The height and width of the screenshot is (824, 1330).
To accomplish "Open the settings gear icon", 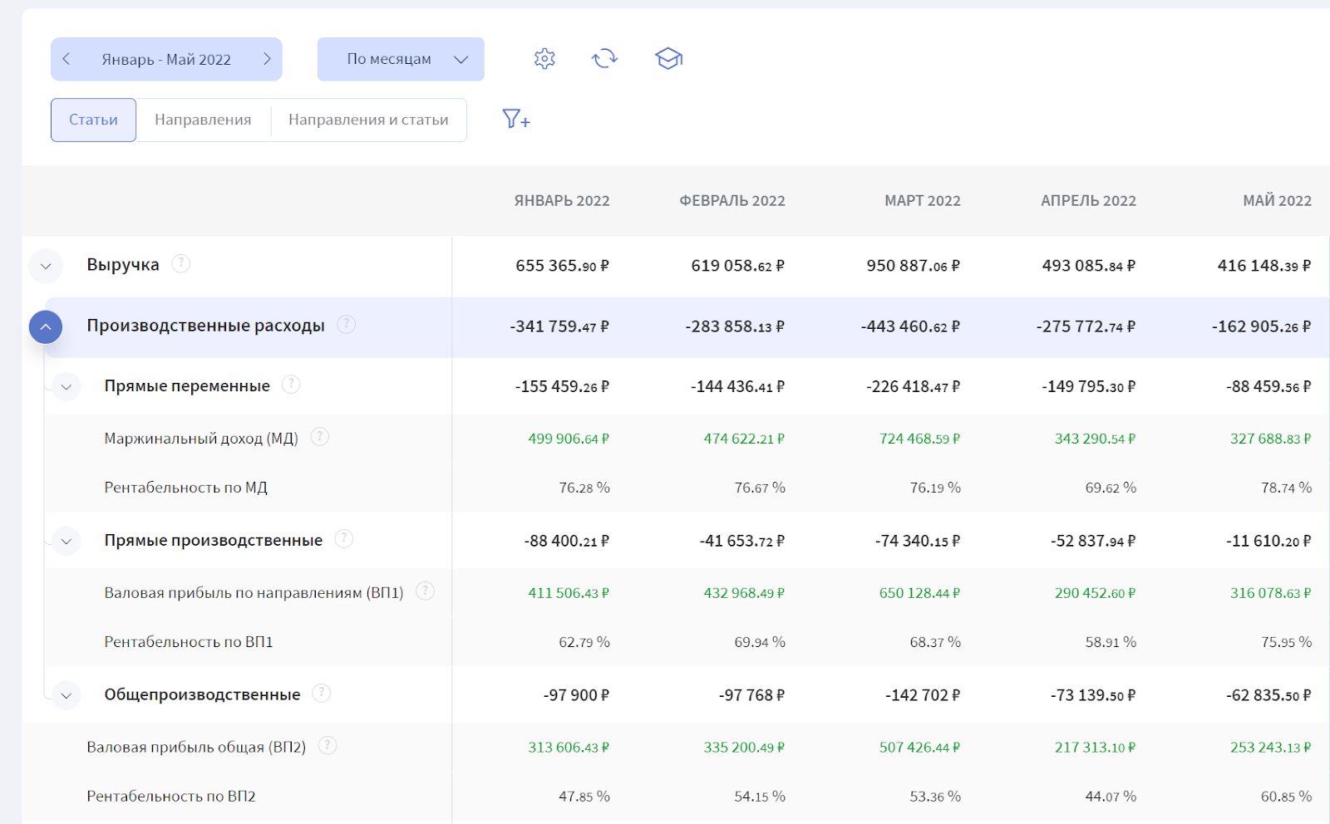I will pyautogui.click(x=544, y=59).
